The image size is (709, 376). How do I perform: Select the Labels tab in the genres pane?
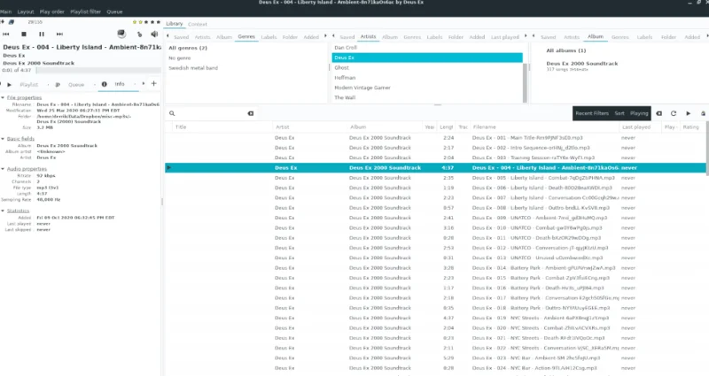pos(269,37)
